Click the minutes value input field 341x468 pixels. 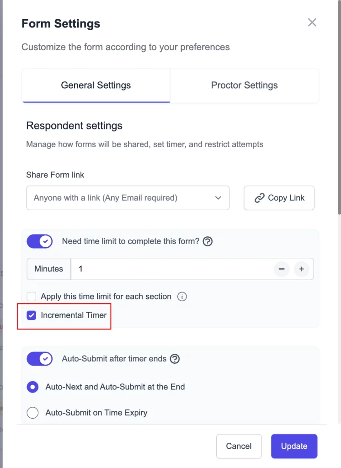click(x=174, y=269)
